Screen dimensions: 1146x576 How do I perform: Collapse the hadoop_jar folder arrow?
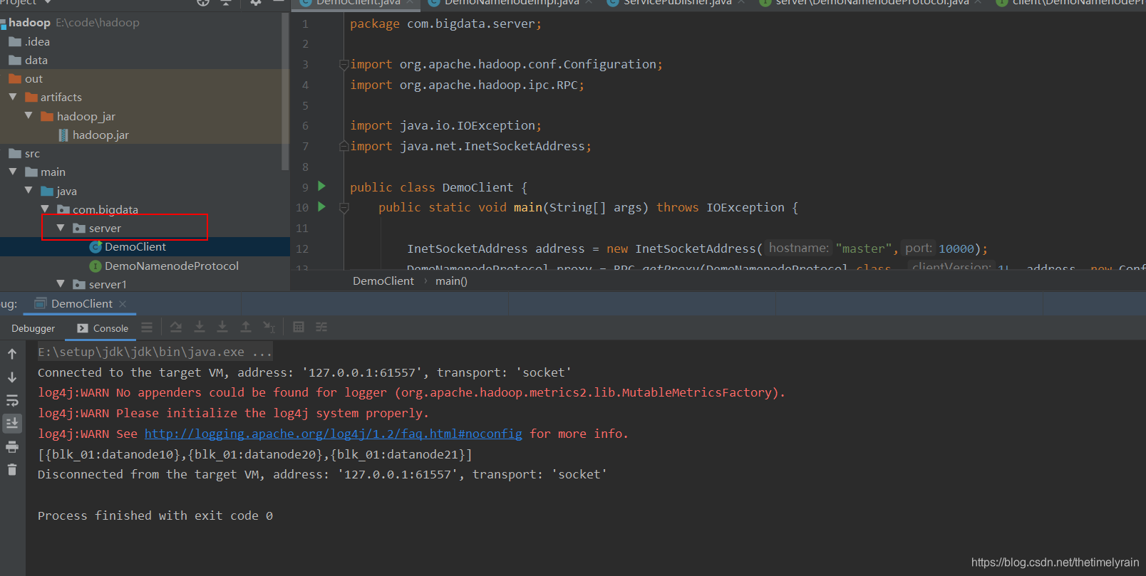coord(29,115)
